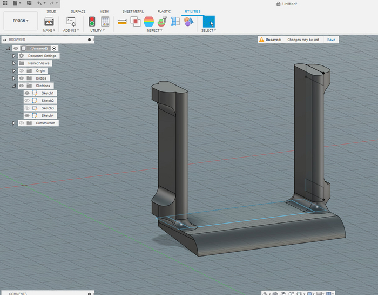Switch to the Sheet Metal tab
This screenshot has width=378, height=295.
(x=133, y=11)
